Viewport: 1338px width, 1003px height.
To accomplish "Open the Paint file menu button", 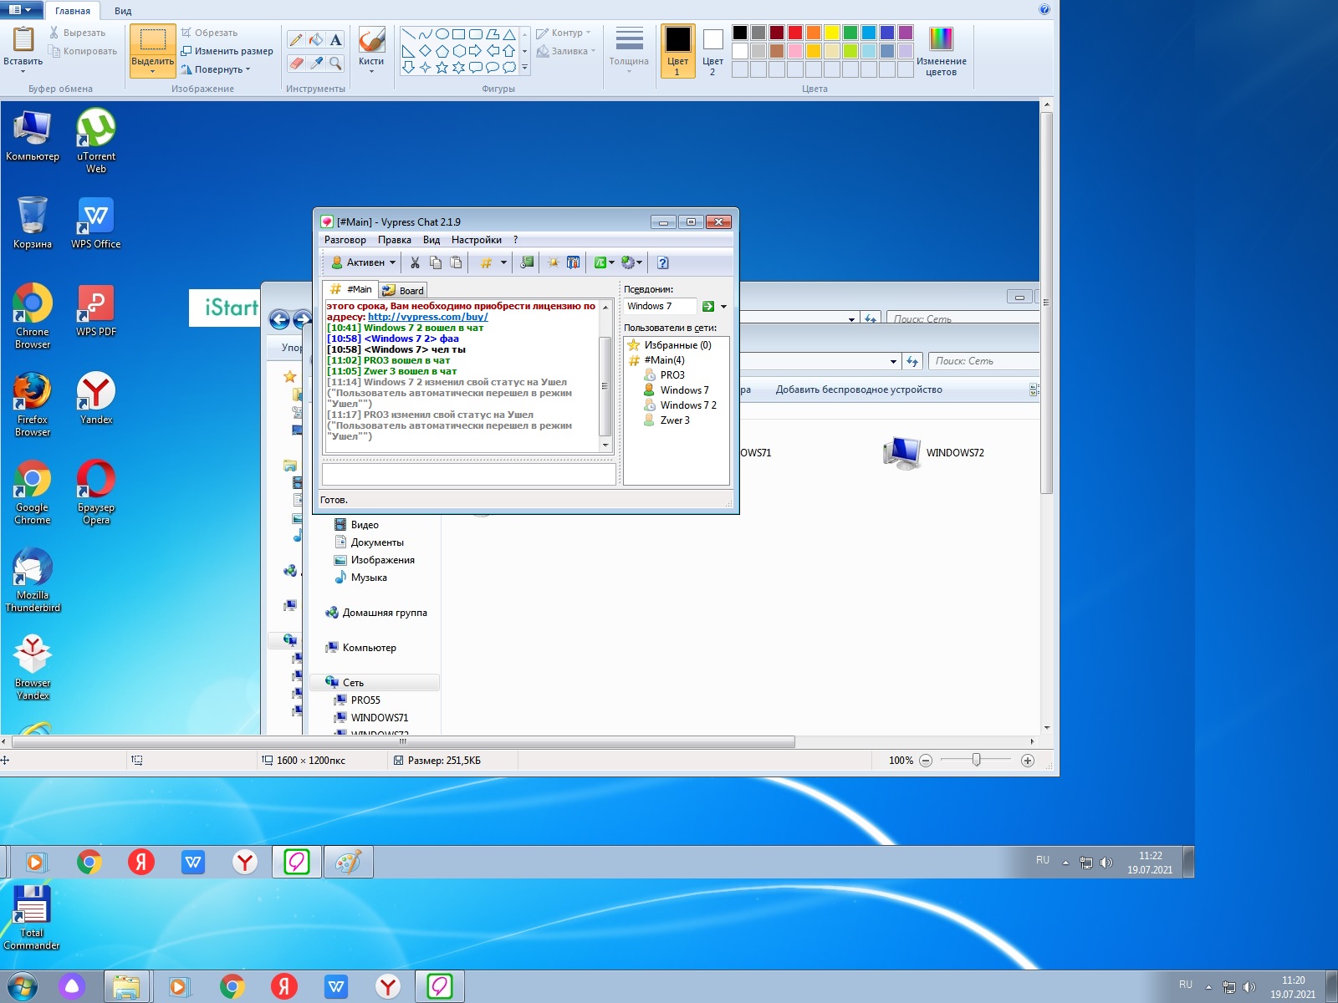I will [x=20, y=10].
